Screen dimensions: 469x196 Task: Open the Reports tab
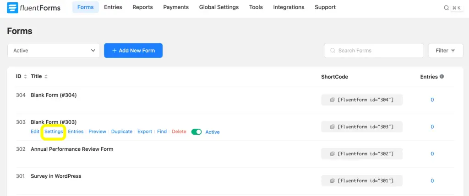tap(143, 7)
